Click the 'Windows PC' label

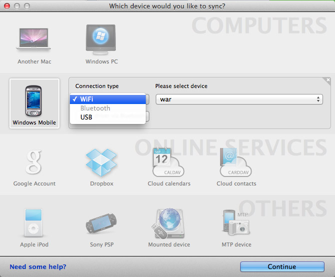tap(102, 61)
